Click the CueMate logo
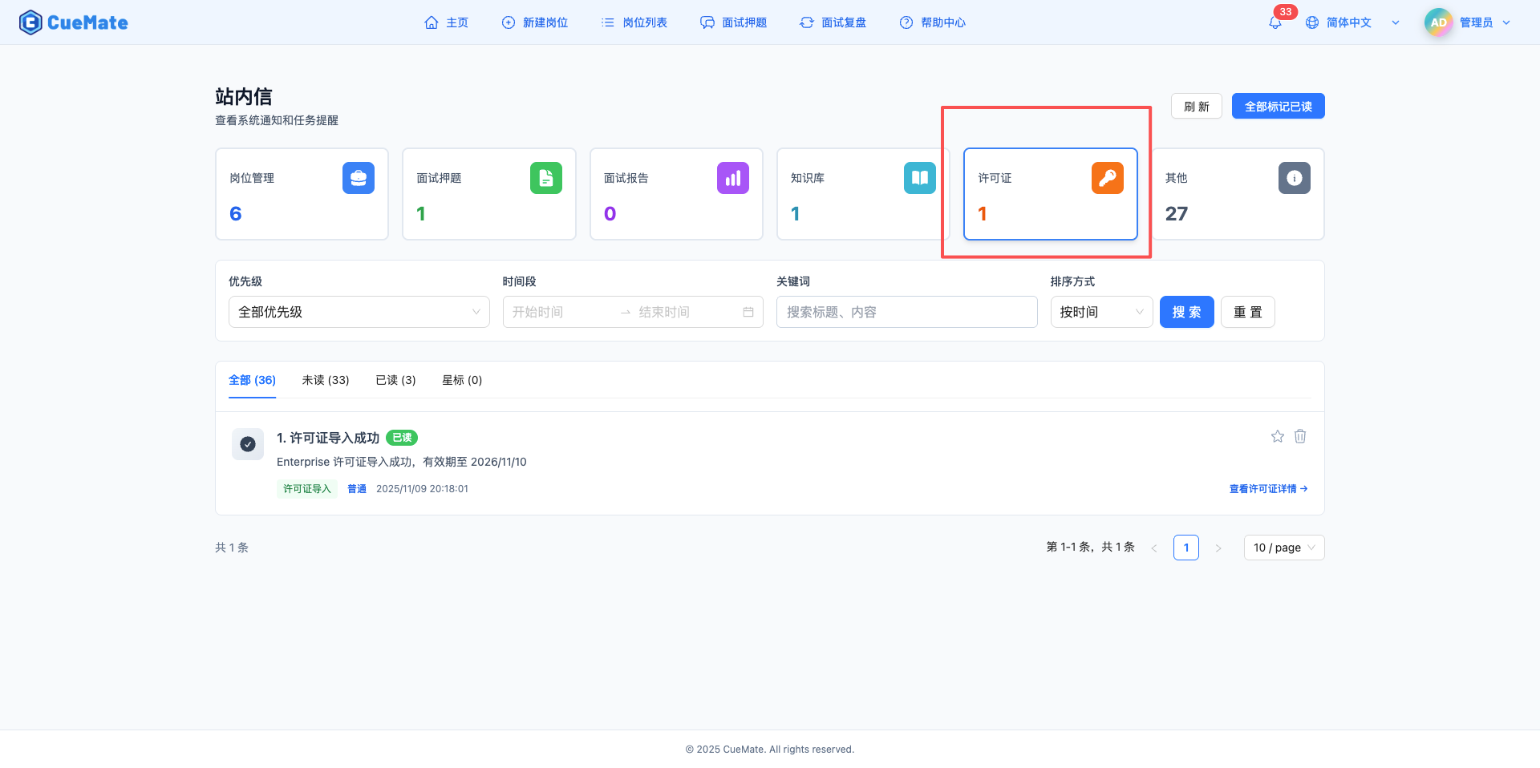This screenshot has height=768, width=1540. click(73, 22)
